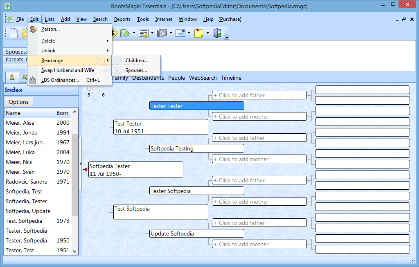Switch to the Descendants tab

[x=148, y=78]
